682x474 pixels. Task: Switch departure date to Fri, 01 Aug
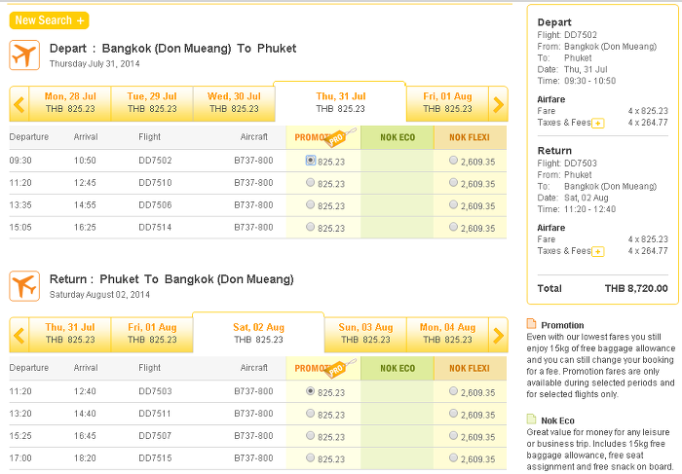447,103
